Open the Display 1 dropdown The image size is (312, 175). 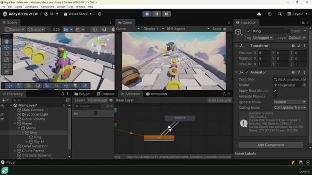click(154, 29)
